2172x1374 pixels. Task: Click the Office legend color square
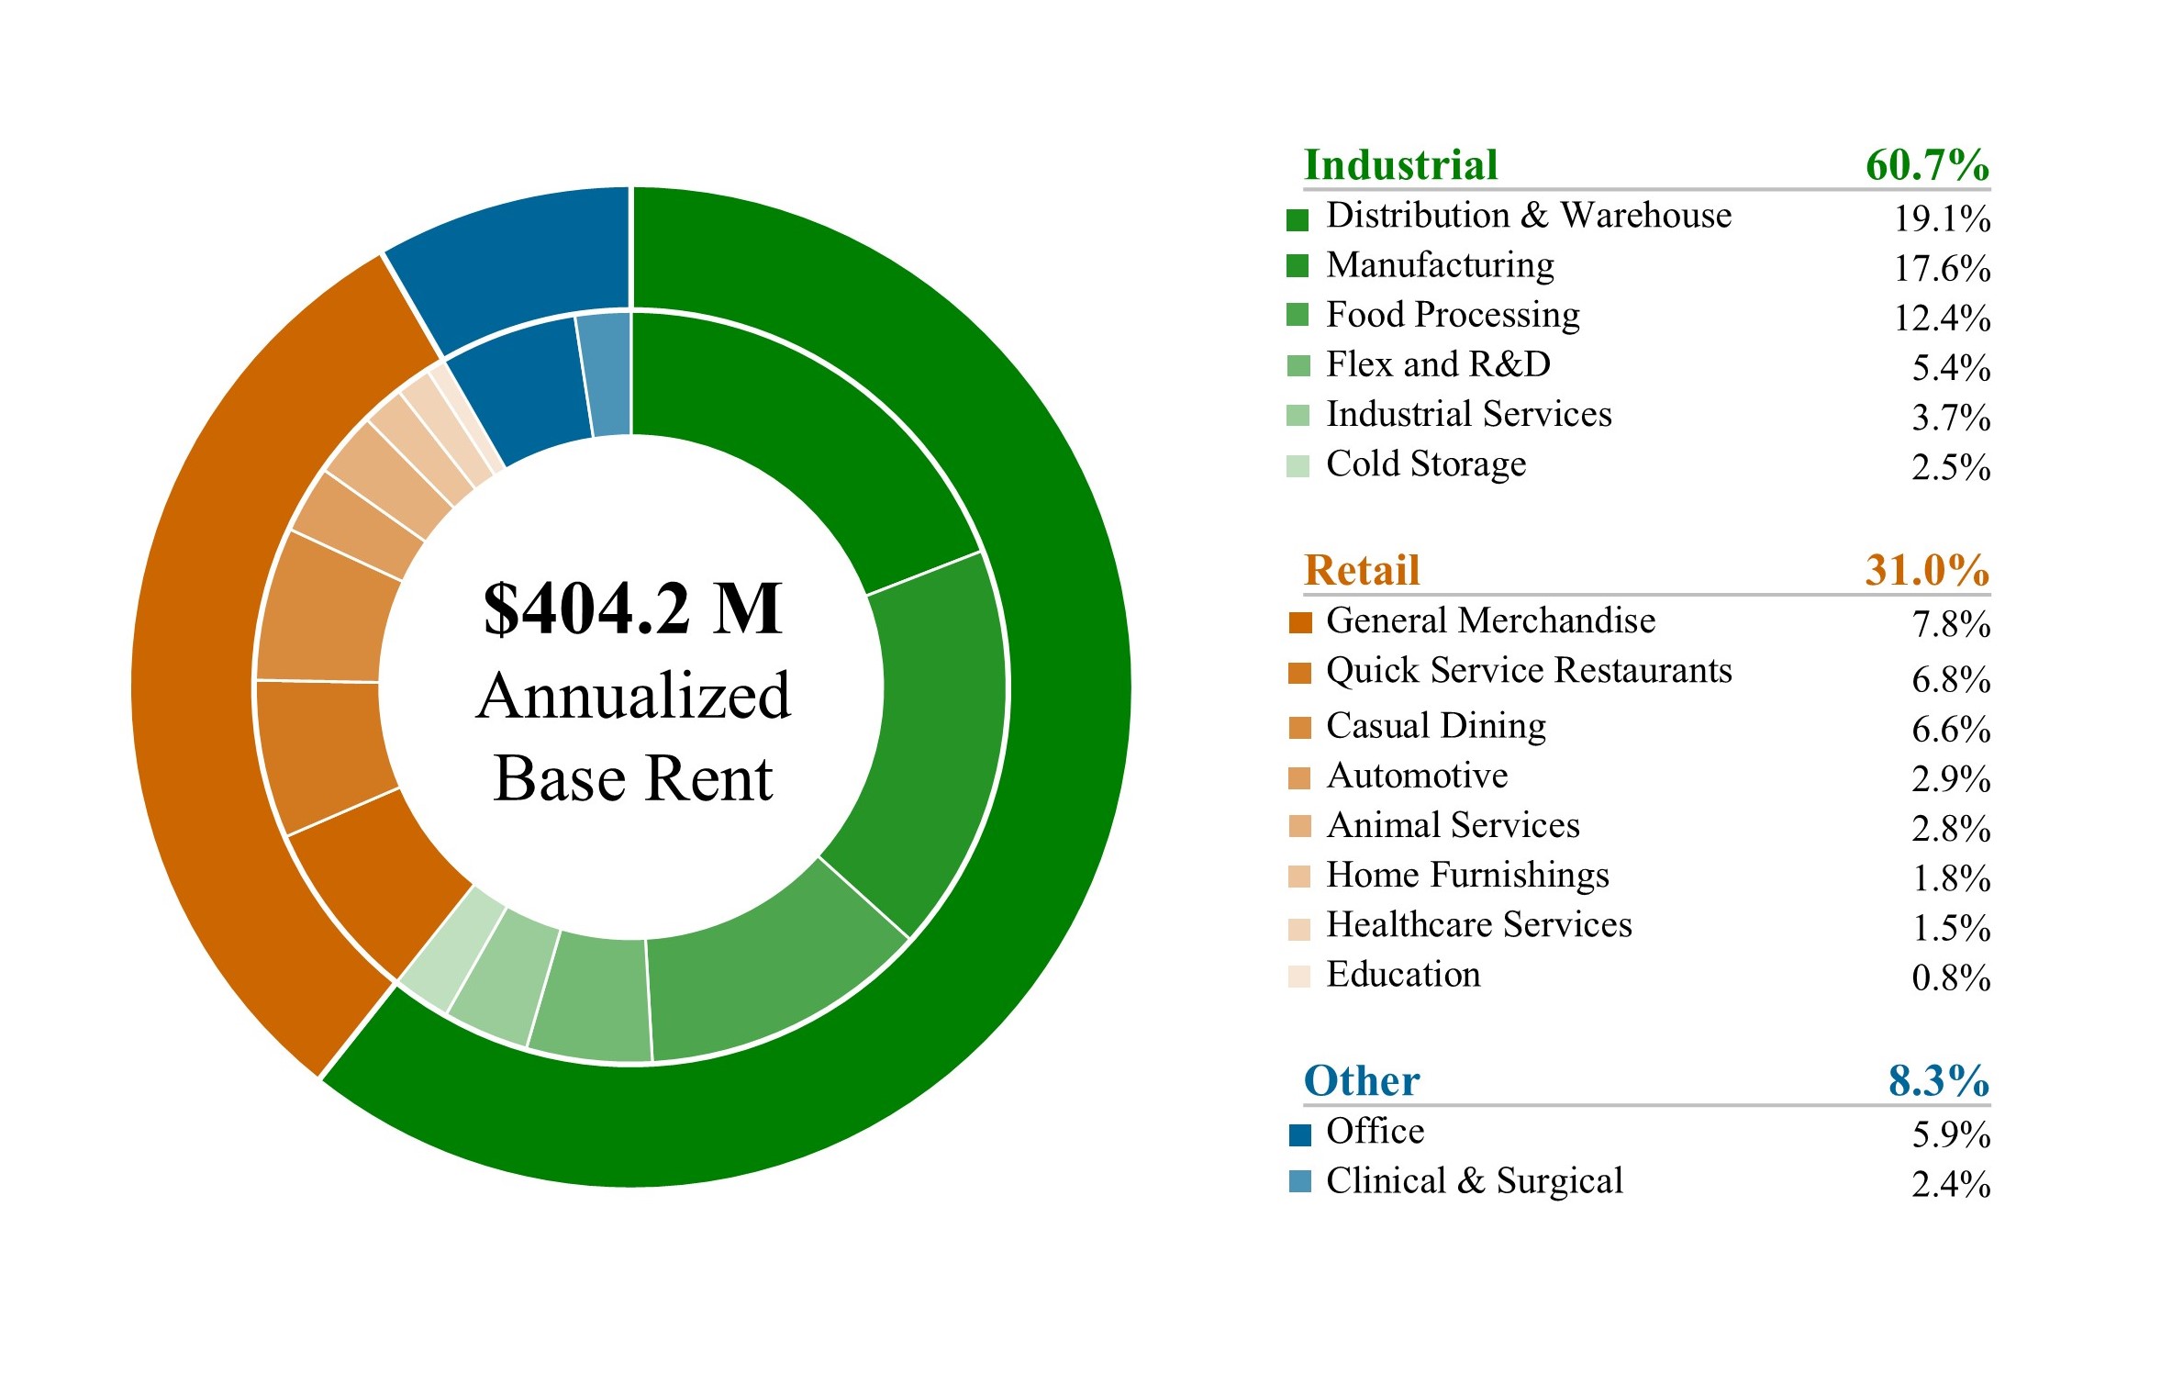tap(1299, 1134)
